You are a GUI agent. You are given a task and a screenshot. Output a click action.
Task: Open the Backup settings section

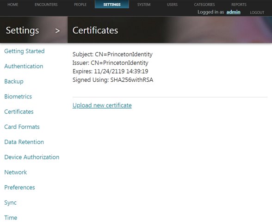click(14, 81)
